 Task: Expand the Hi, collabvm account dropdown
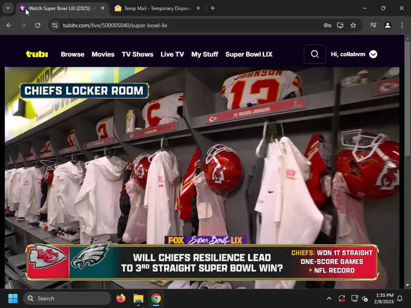click(373, 54)
